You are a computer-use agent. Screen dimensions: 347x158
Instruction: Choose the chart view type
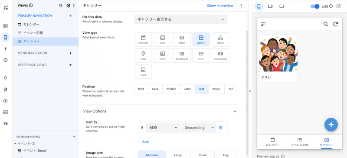coord(162,55)
